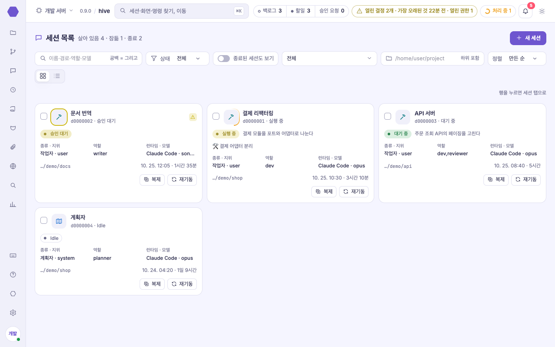
Task: Toggle the 종료된 세션도 보기 switch
Action: (x=224, y=59)
